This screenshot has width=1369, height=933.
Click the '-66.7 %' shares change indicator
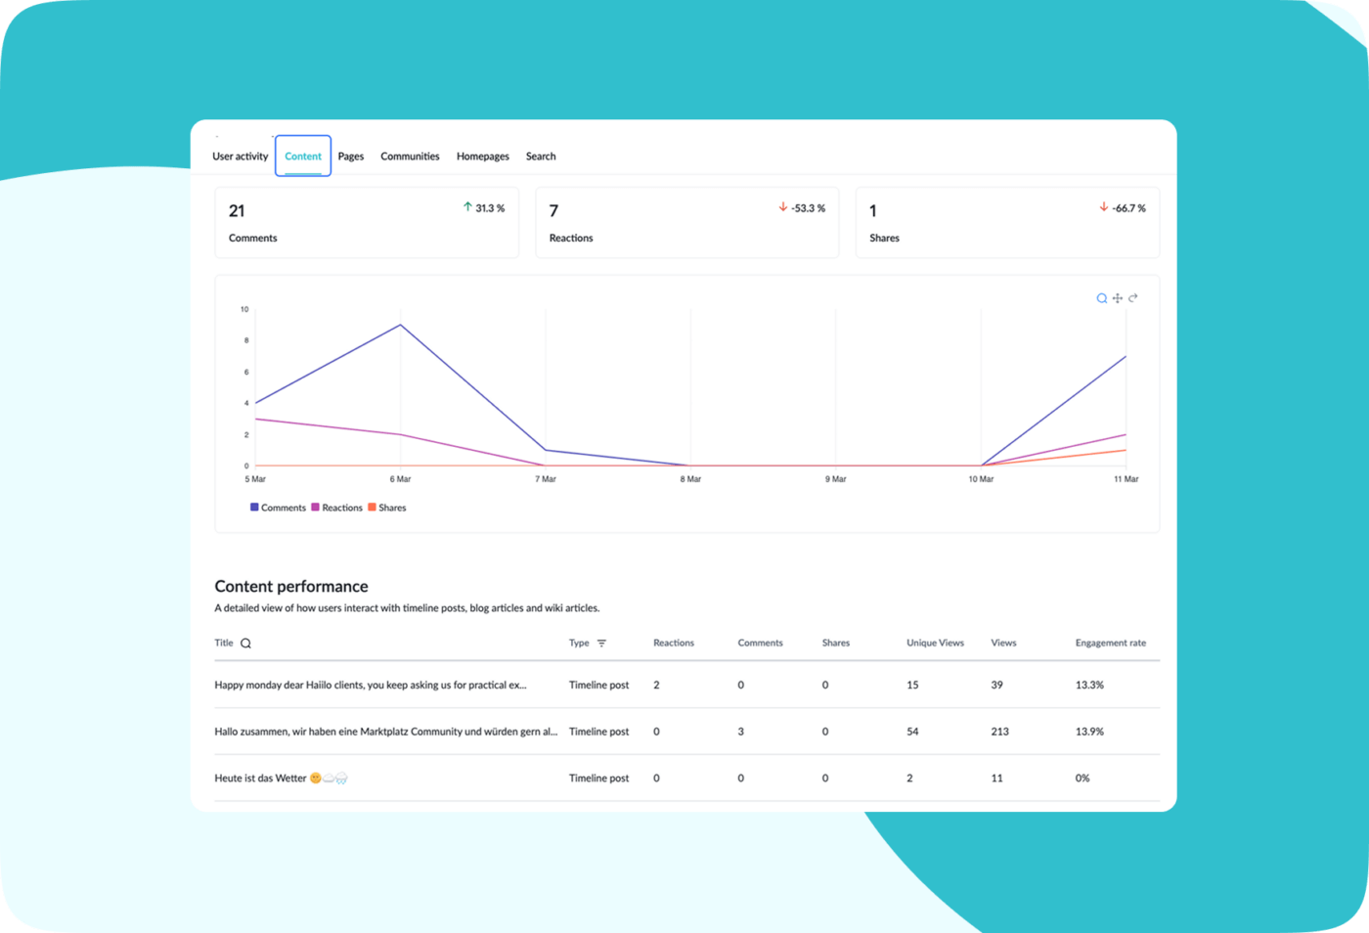(x=1123, y=208)
